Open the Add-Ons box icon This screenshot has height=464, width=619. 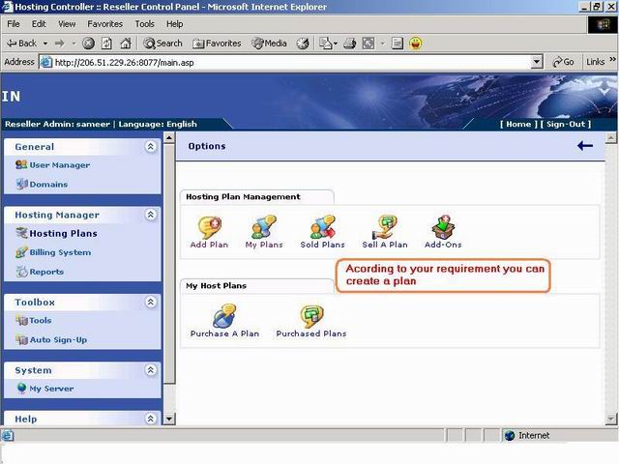443,227
